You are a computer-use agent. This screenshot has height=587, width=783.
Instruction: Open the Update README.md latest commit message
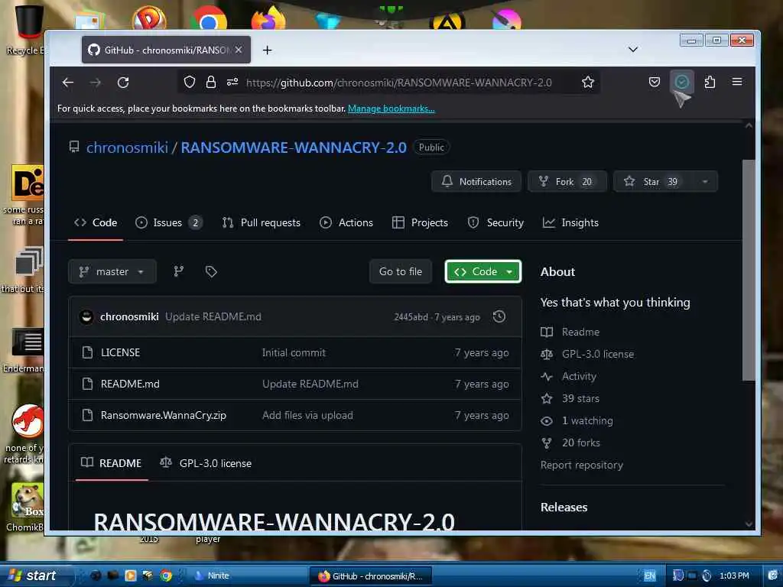pyautogui.click(x=213, y=316)
